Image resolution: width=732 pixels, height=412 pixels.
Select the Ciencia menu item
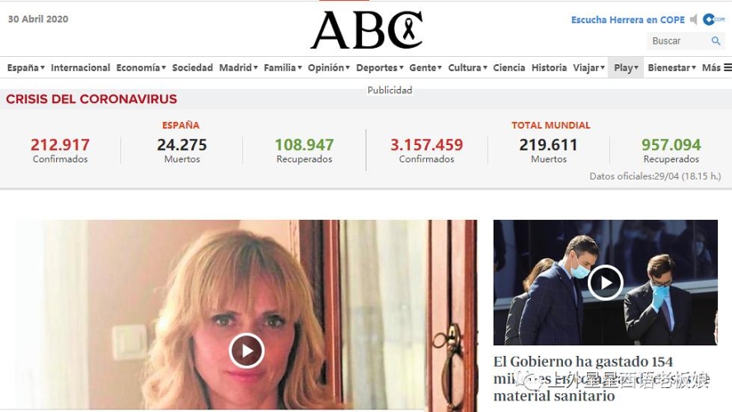click(x=509, y=68)
